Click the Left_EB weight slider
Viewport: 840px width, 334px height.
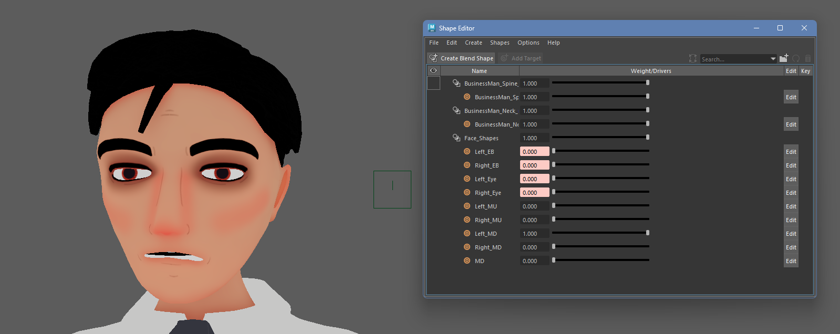tap(600, 151)
